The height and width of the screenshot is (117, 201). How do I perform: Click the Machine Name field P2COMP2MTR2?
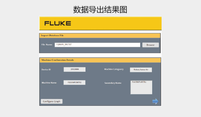[75, 82]
